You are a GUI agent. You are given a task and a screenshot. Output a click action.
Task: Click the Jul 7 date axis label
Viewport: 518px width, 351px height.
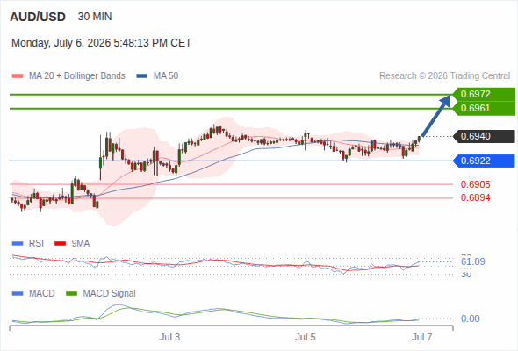tap(422, 337)
